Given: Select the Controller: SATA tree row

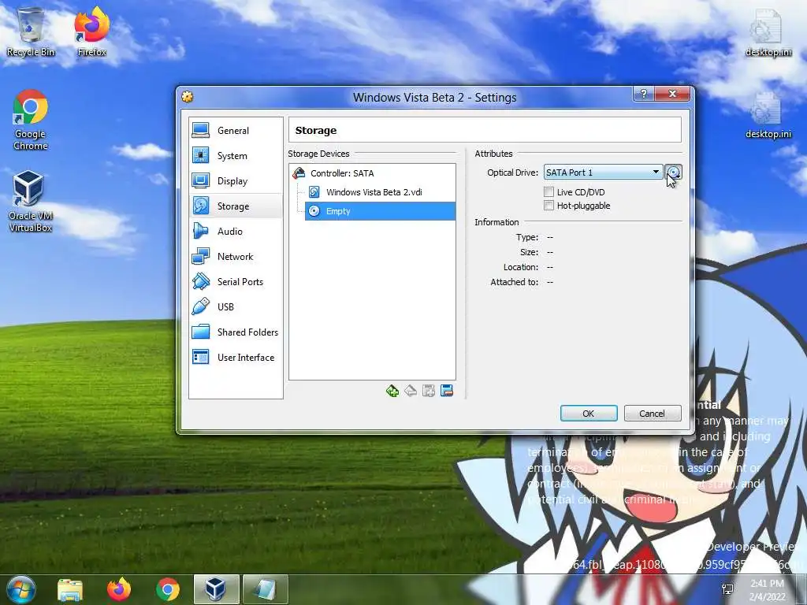Looking at the screenshot, I should point(373,173).
